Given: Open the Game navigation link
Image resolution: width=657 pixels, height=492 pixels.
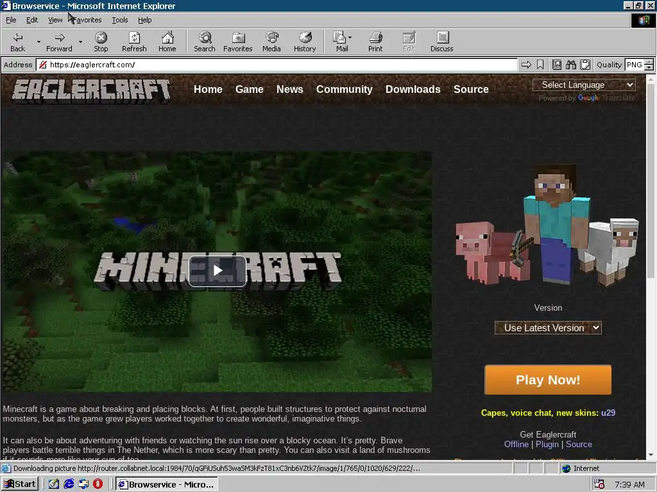Looking at the screenshot, I should pyautogui.click(x=250, y=89).
